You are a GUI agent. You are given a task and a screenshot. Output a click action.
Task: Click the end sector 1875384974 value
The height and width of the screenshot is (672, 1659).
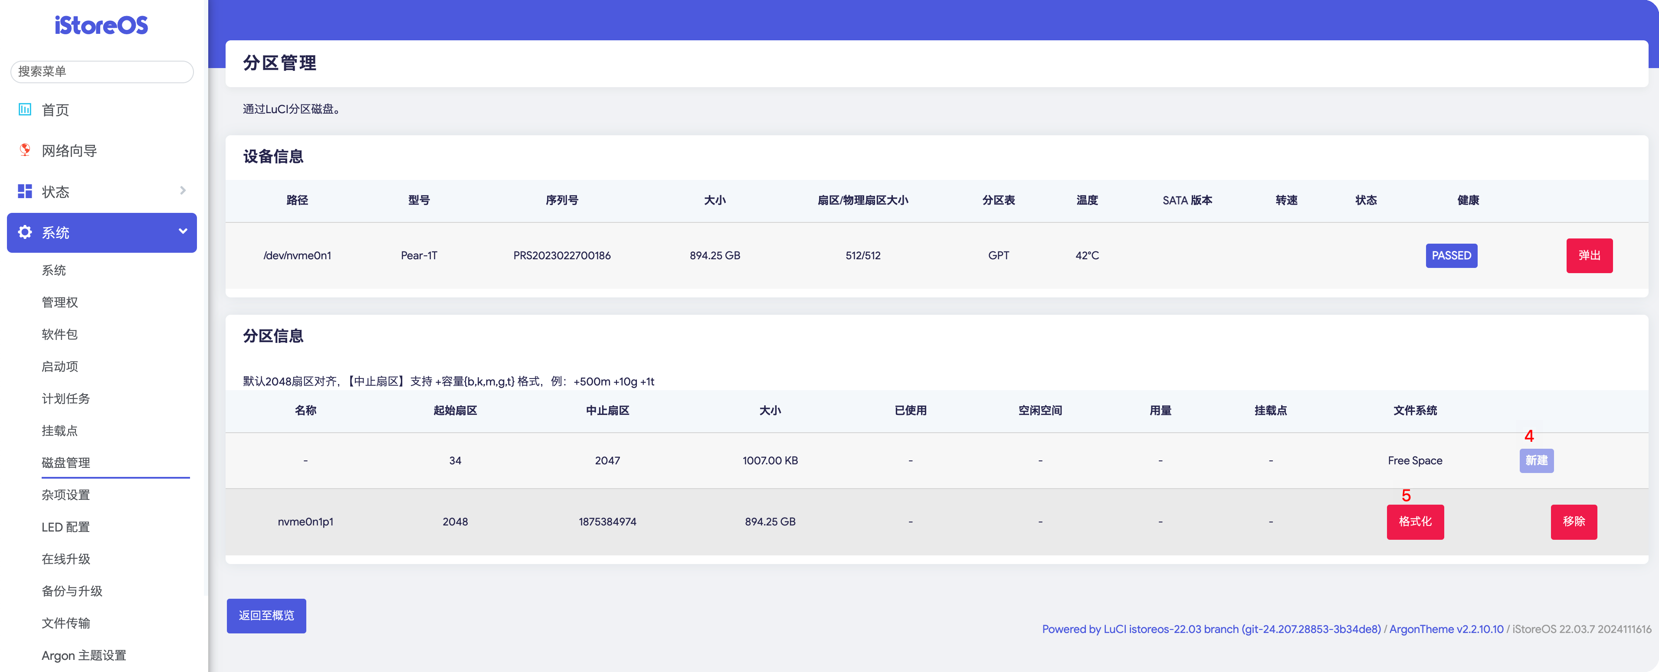(x=607, y=522)
